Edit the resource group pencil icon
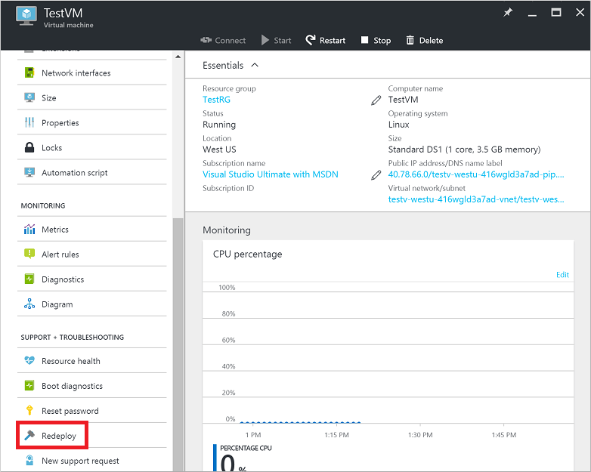Viewport: 591px width, 472px height. 376,100
